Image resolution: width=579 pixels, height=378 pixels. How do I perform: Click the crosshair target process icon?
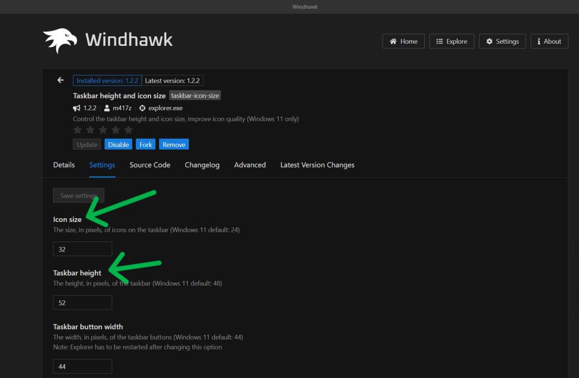coord(142,108)
